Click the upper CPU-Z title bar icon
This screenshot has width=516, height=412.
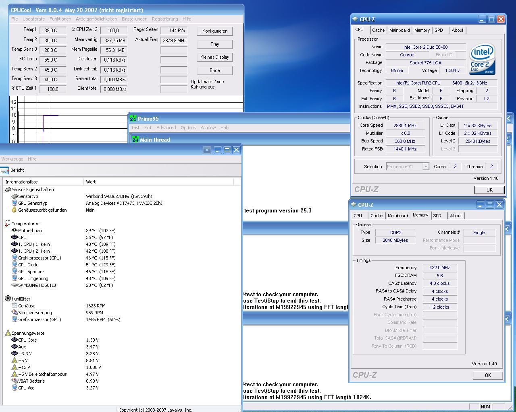(x=355, y=19)
